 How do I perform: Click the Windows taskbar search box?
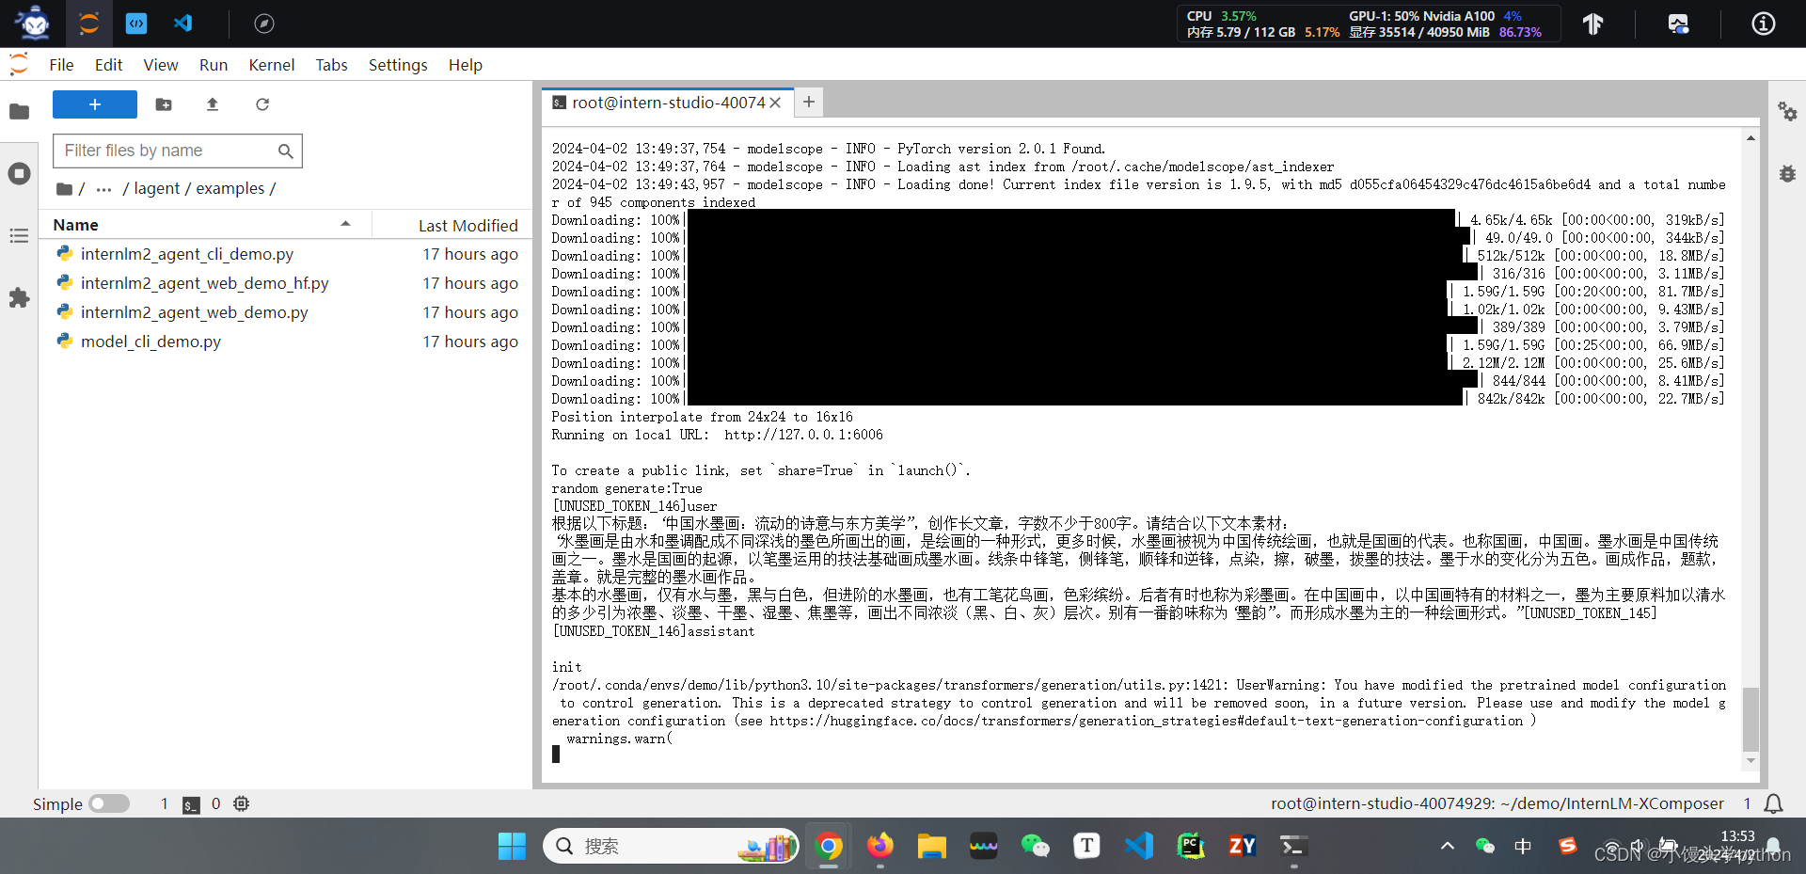click(x=671, y=846)
